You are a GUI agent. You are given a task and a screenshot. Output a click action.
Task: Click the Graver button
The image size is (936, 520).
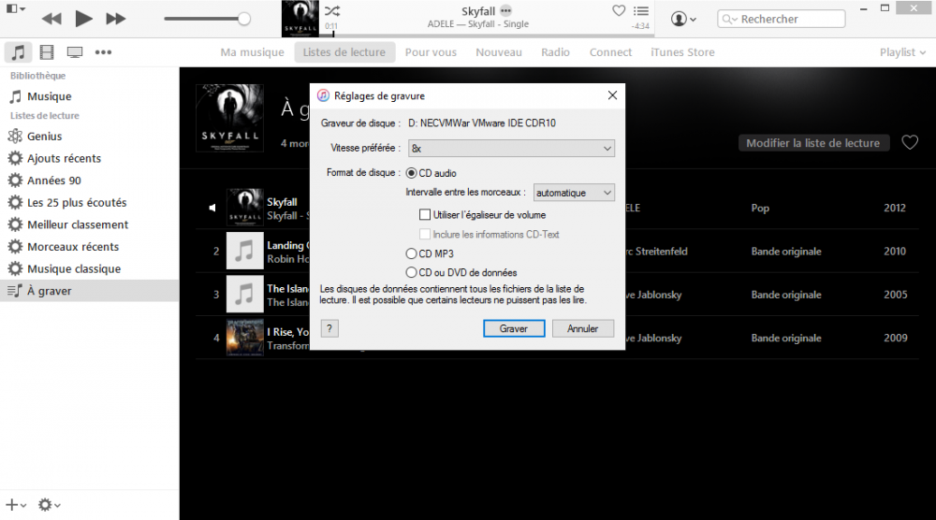click(x=513, y=328)
